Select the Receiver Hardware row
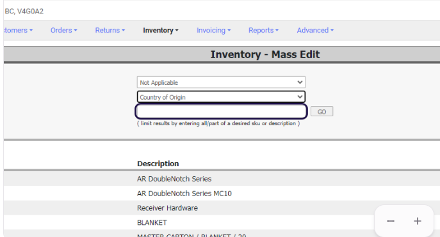The image size is (440, 237). 222,208
